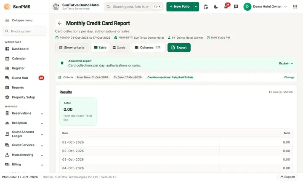This screenshot has height=181, width=303.
Task: Click the Reservations module icon
Action: point(7,113)
